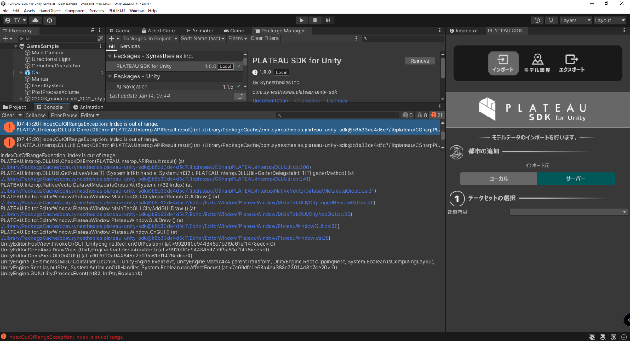Image resolution: width=630 pixels, height=341 pixels.
Task: Switch to the Animation tab
Action: [x=88, y=107]
